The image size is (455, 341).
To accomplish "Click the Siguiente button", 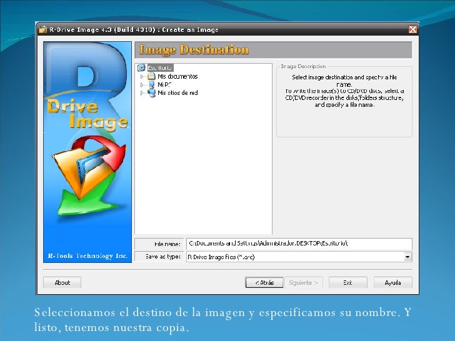I will coord(304,282).
